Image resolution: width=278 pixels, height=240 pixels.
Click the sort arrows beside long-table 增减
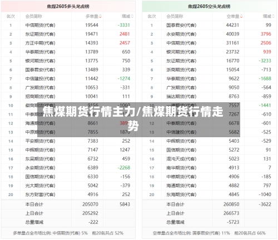(x=132, y=17)
